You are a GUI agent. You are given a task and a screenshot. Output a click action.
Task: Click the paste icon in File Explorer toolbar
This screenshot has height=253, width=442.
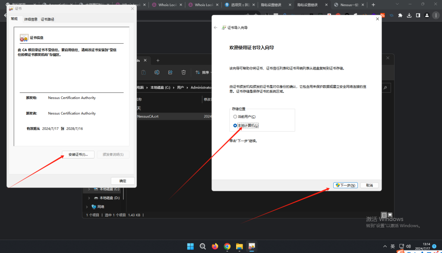(143, 73)
